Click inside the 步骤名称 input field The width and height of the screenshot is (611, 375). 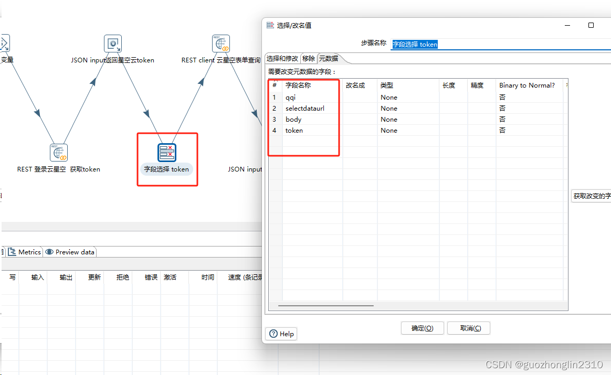pos(446,45)
